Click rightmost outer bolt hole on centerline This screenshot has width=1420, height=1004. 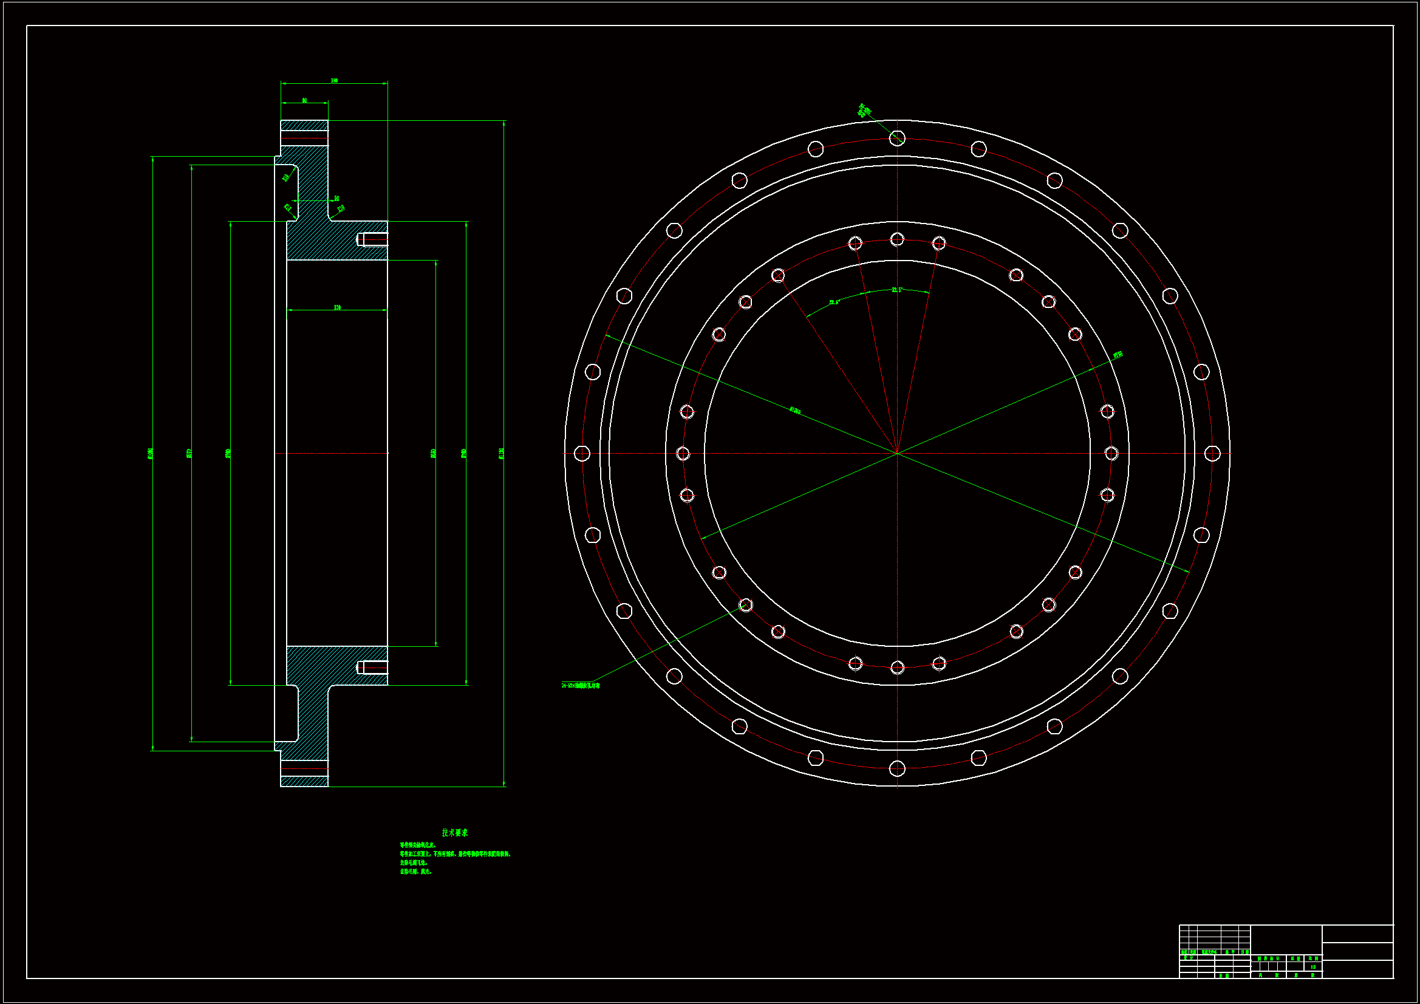point(1212,454)
